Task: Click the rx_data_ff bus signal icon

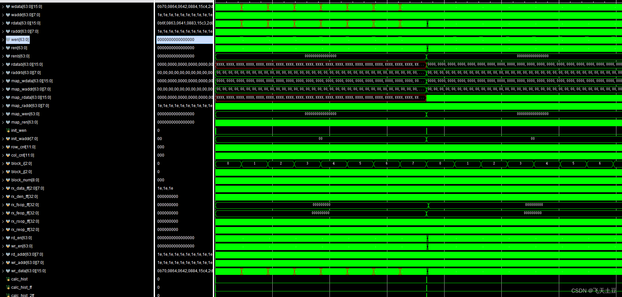Action: (8, 188)
